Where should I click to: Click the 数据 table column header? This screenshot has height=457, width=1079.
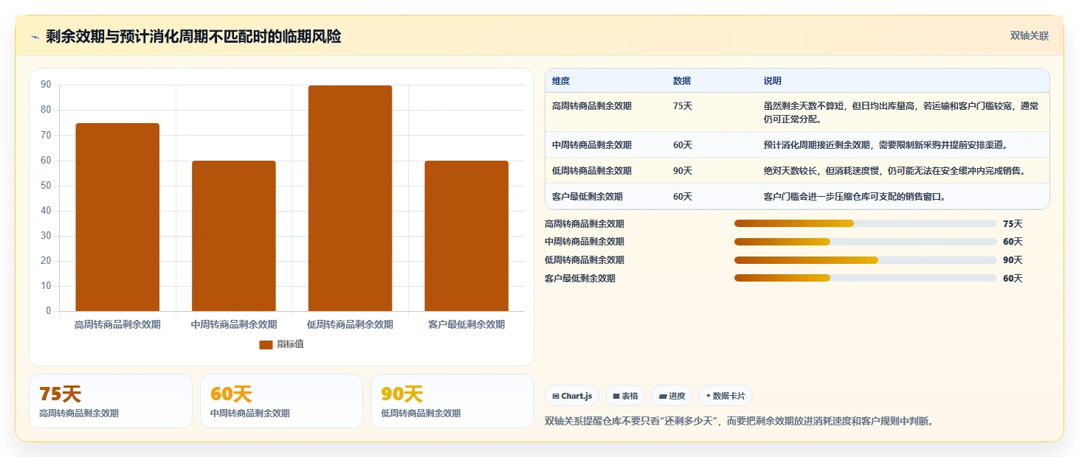(x=682, y=81)
